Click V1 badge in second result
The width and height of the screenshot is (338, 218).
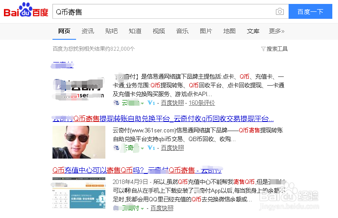point(151,148)
